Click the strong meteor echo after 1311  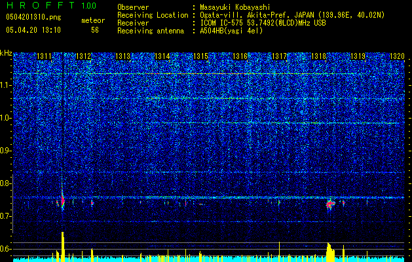coord(62,200)
